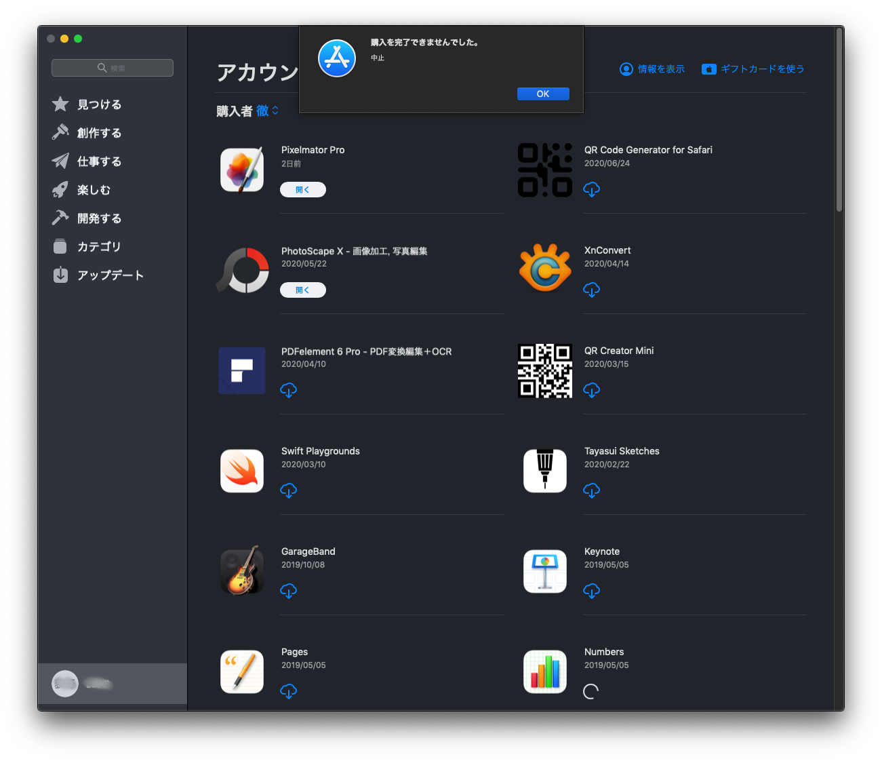Download PDFelement 6 Pro via cloud icon
This screenshot has width=882, height=761.
[x=289, y=390]
